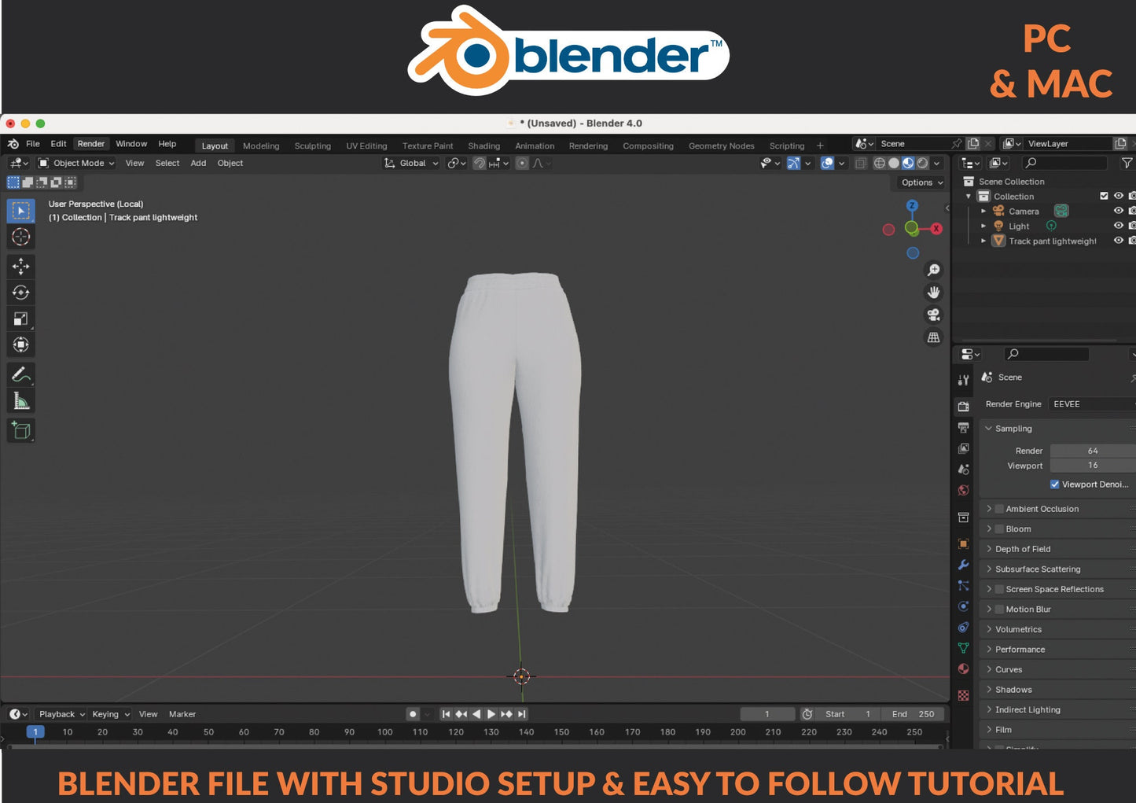Toggle camera view via camera gizmo icon
Screen dimensions: 1136x803
point(933,315)
